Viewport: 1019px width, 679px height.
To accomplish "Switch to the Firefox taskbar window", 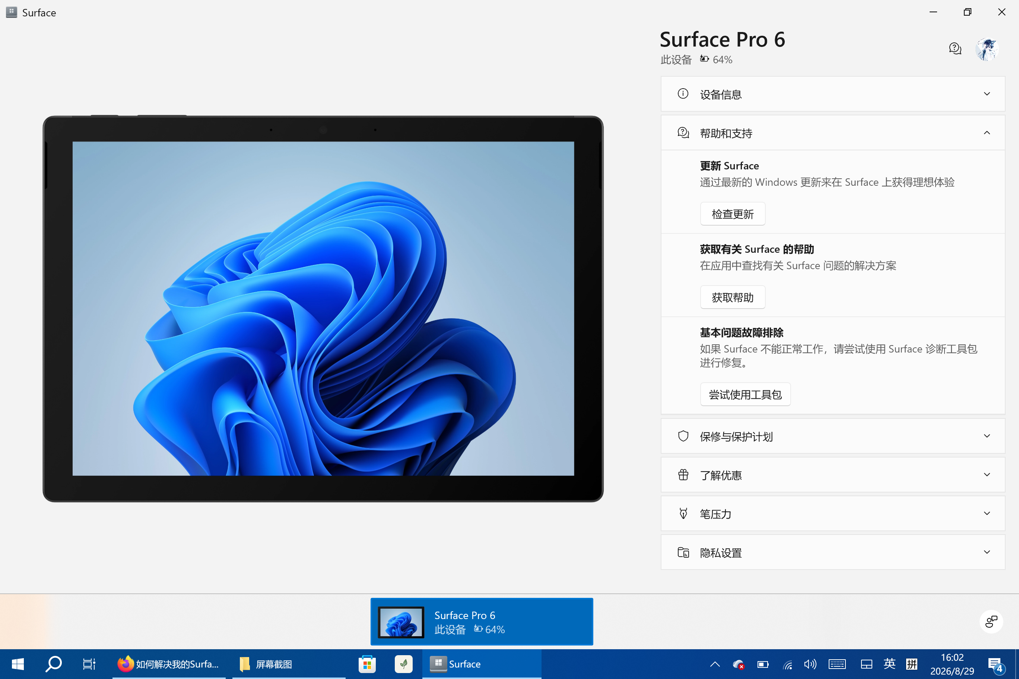I will [169, 664].
